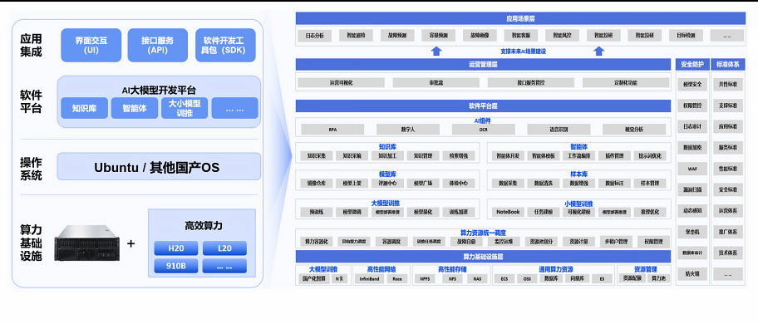
Task: Select the 数字人 component box
Action: coord(408,130)
